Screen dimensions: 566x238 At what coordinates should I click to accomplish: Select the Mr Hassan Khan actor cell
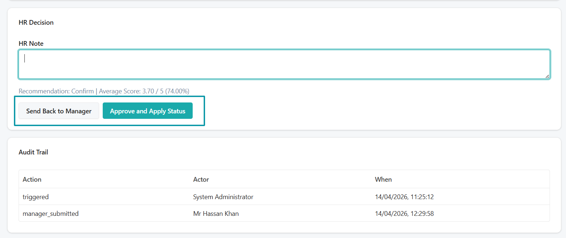click(216, 214)
